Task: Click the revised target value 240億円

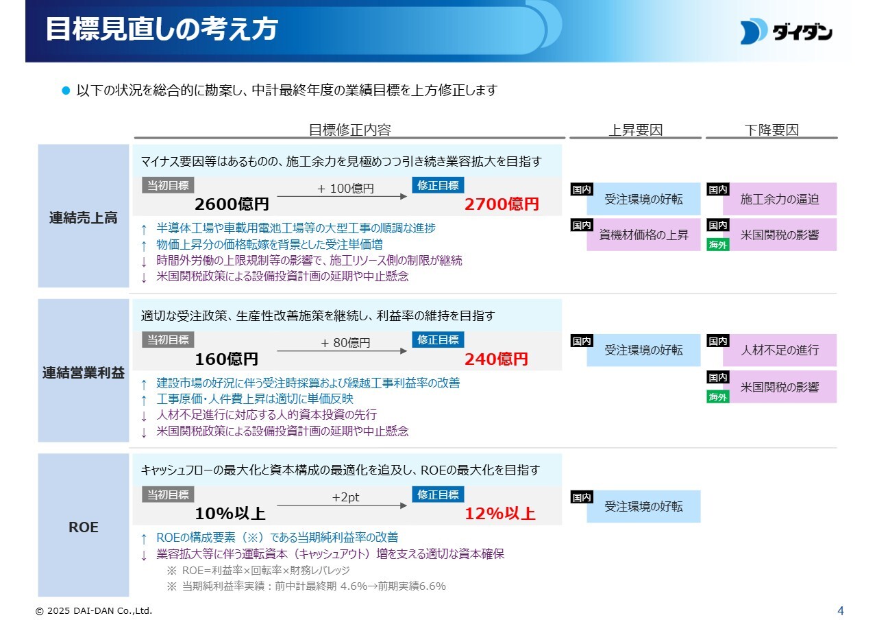Action: [496, 359]
